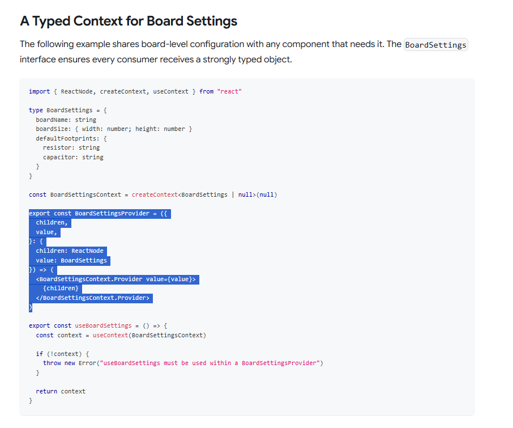Click the 'export const useBoardSettings' line

[x=97, y=325]
